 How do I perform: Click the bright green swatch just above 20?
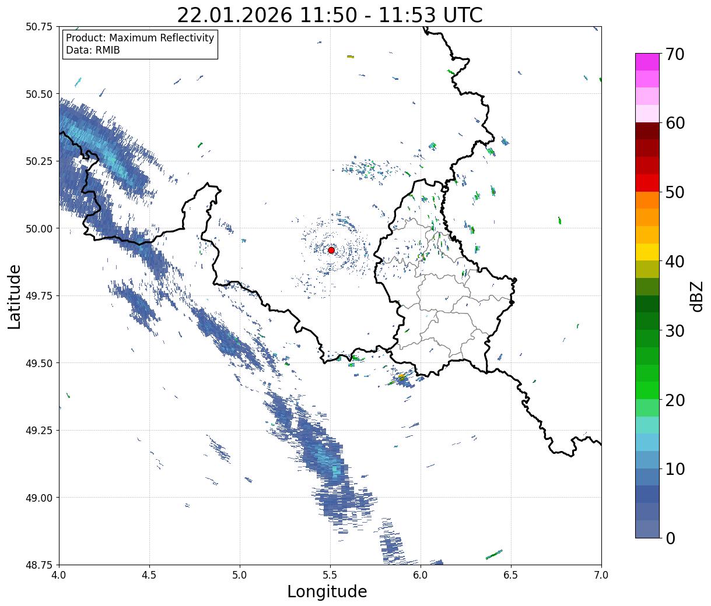[647, 390]
